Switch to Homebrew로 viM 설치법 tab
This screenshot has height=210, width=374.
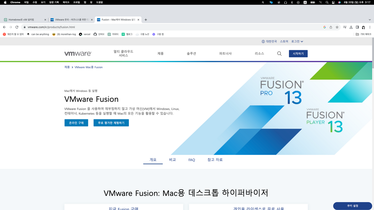click(25, 20)
